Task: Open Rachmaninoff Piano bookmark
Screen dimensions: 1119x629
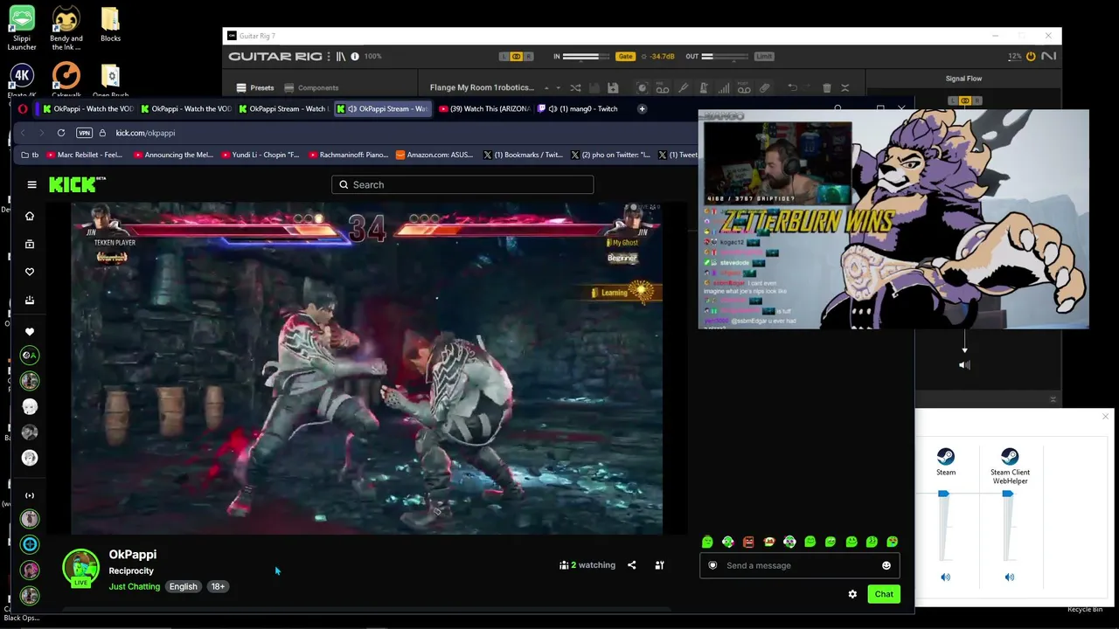Action: [x=348, y=155]
